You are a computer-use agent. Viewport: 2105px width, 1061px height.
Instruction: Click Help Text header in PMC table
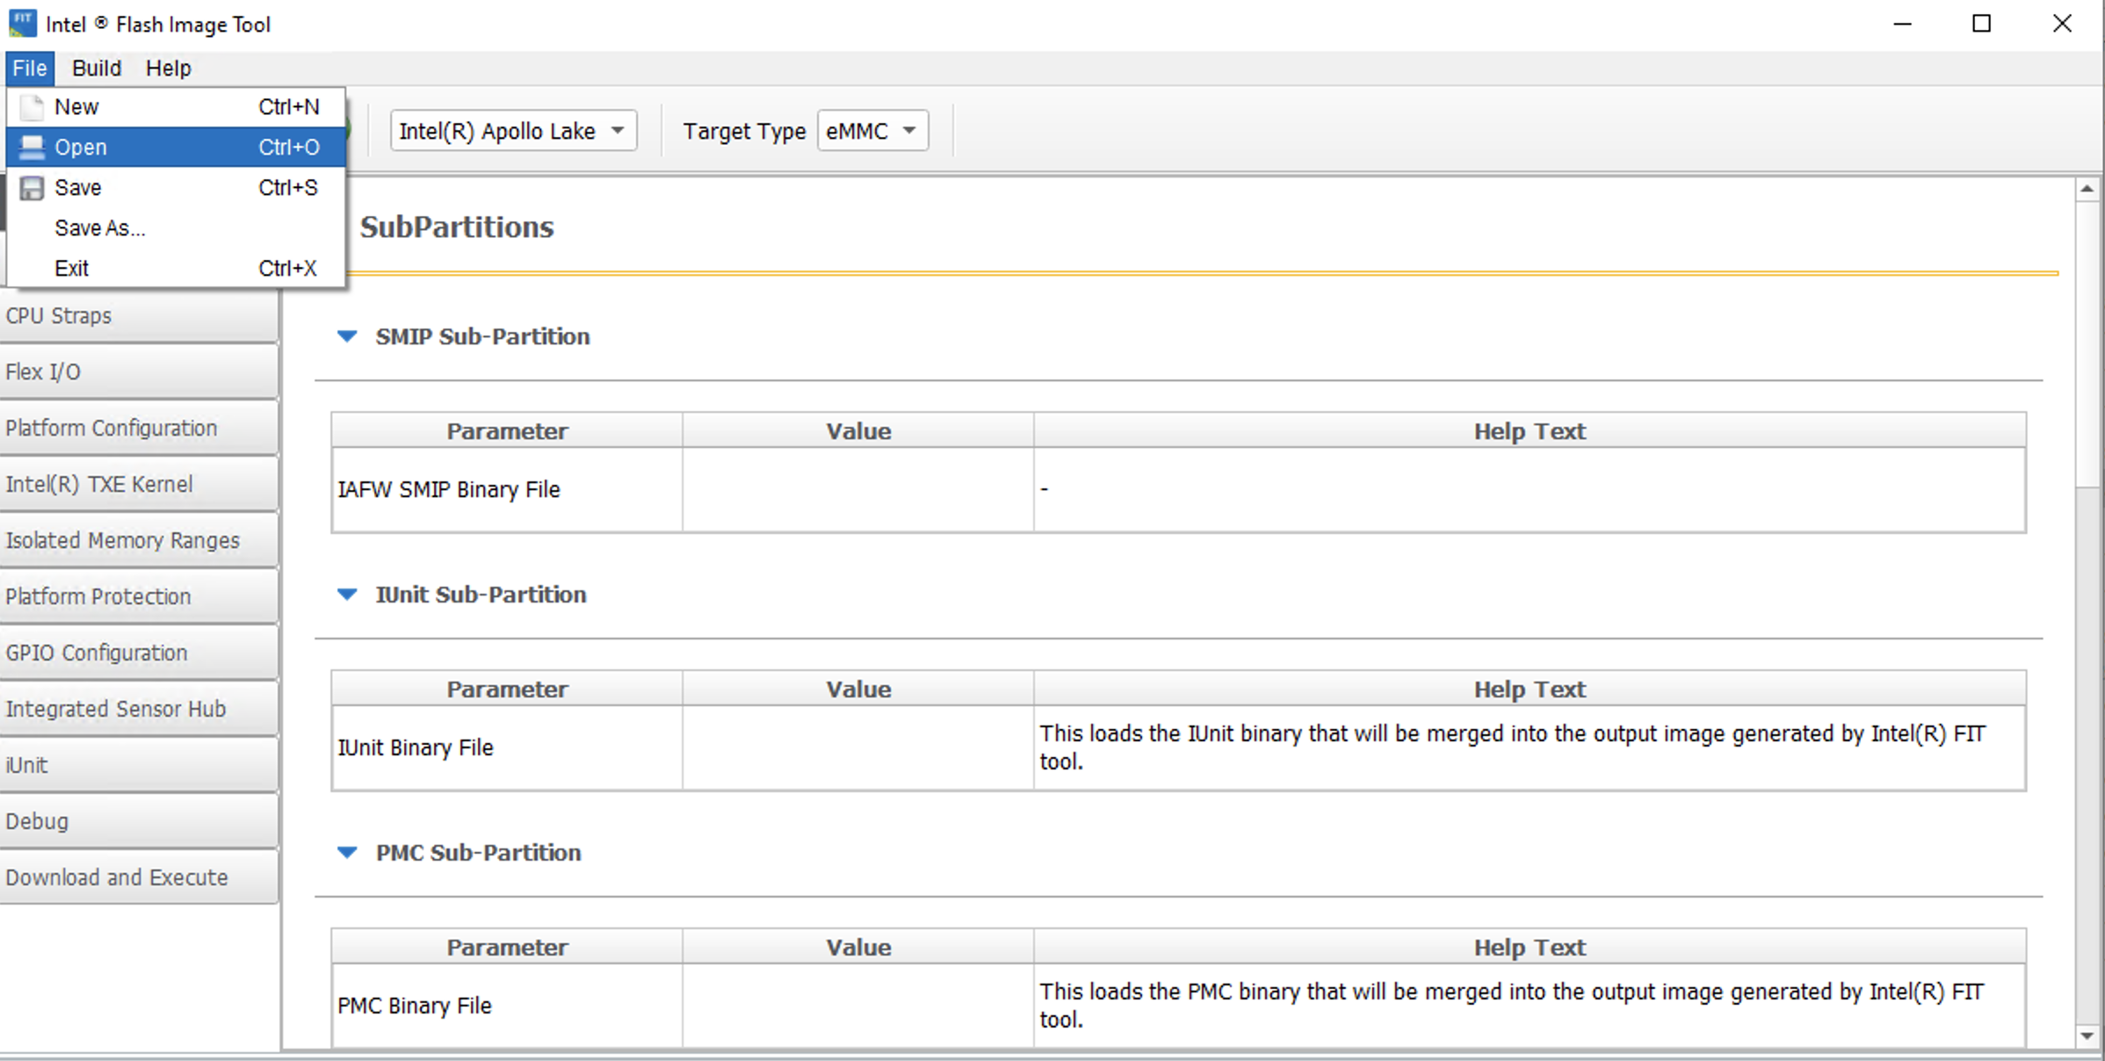pos(1530,948)
